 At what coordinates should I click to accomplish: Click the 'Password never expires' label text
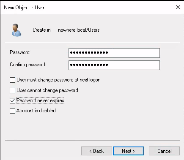(40, 100)
